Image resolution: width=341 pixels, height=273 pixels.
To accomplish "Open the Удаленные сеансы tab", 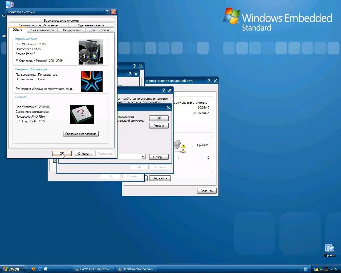I will click(91, 25).
